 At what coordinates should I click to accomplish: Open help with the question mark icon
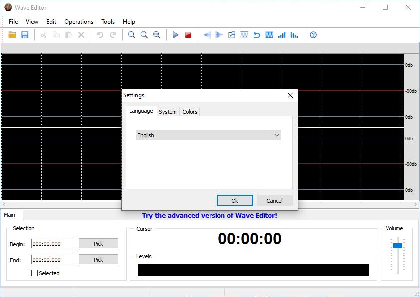pyautogui.click(x=313, y=35)
